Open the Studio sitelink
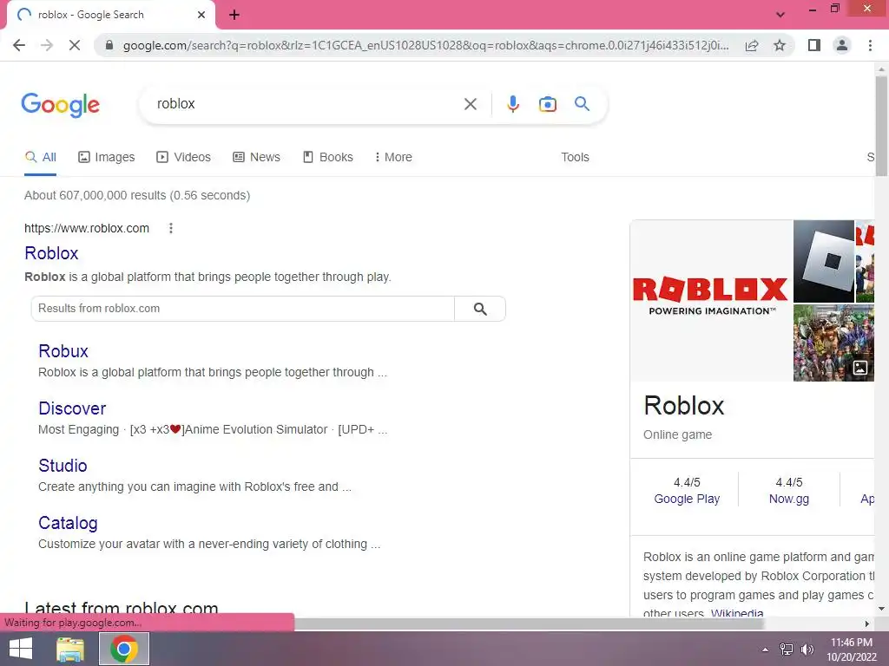Screen dimensions: 889x666 (63, 466)
